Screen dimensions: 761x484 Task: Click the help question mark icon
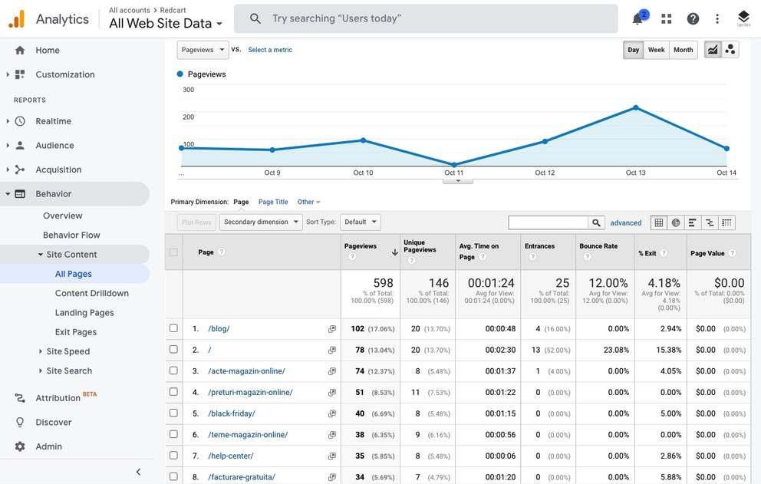click(x=693, y=19)
